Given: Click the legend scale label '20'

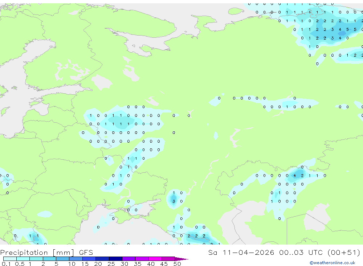Looking at the screenshot, I should pos(98,264).
